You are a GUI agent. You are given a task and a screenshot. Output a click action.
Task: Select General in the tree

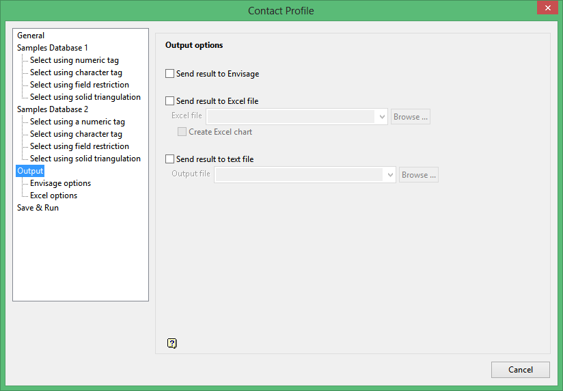[31, 36]
